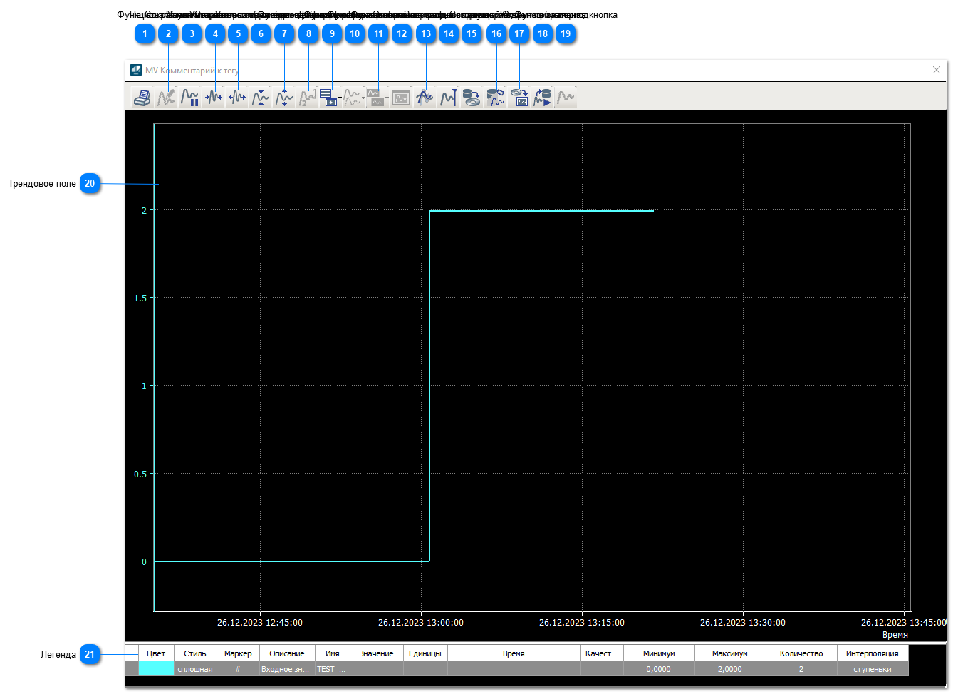
Task: Click the 26.12.2023 13:00:00 time axis label
Action: (421, 623)
